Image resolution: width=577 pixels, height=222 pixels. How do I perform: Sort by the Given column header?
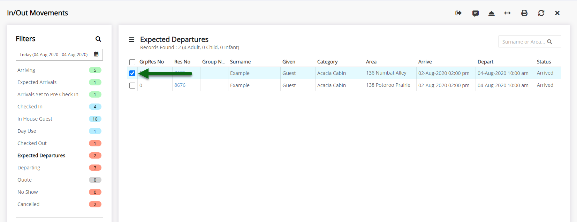coord(289,62)
